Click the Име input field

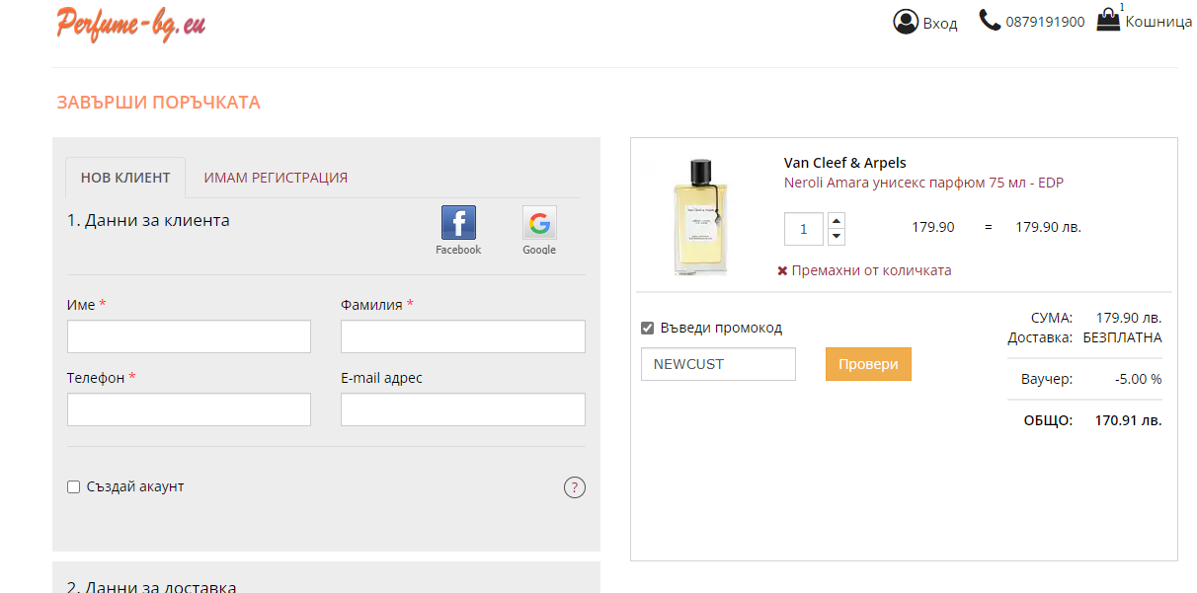[189, 336]
